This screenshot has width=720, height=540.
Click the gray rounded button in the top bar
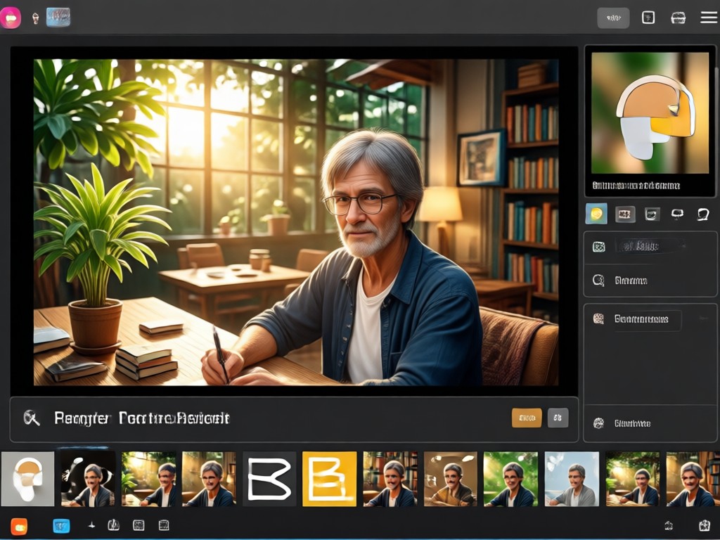[x=613, y=18]
